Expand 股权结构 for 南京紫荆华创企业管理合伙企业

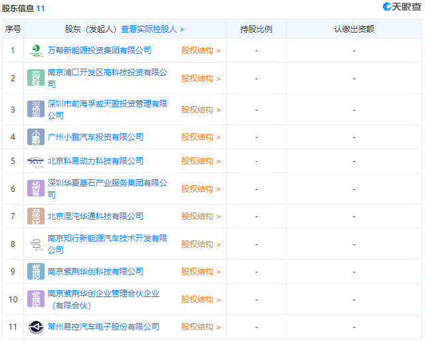coord(201,300)
